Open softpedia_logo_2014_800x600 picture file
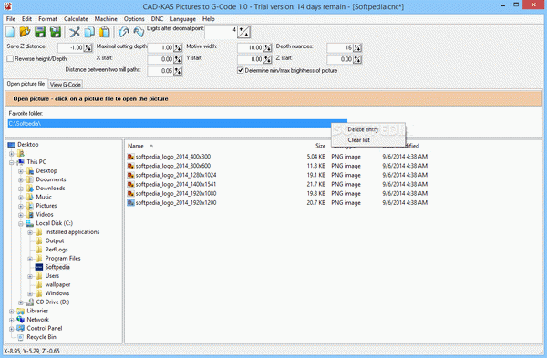 173,166
